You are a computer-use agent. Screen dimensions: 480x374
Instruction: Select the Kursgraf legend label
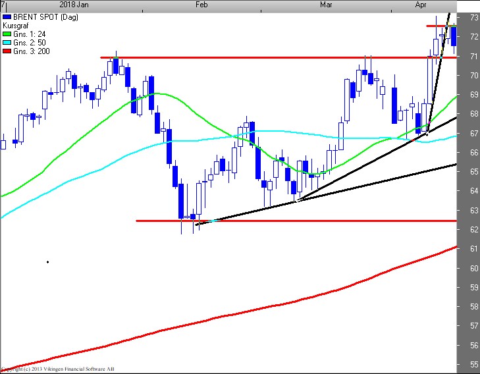(17, 26)
